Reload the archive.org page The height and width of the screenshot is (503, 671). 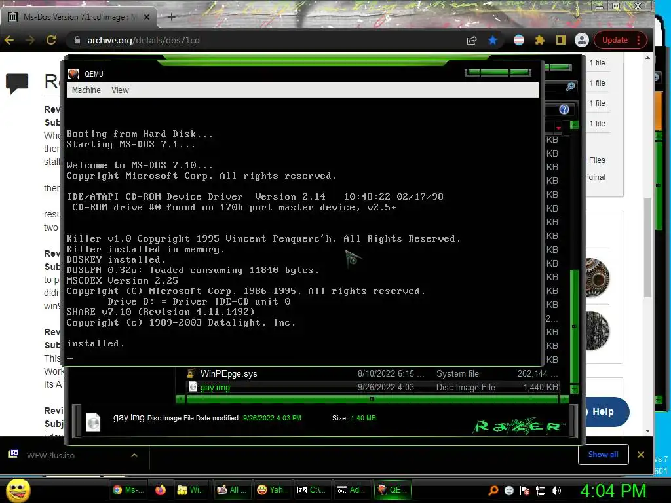point(51,40)
